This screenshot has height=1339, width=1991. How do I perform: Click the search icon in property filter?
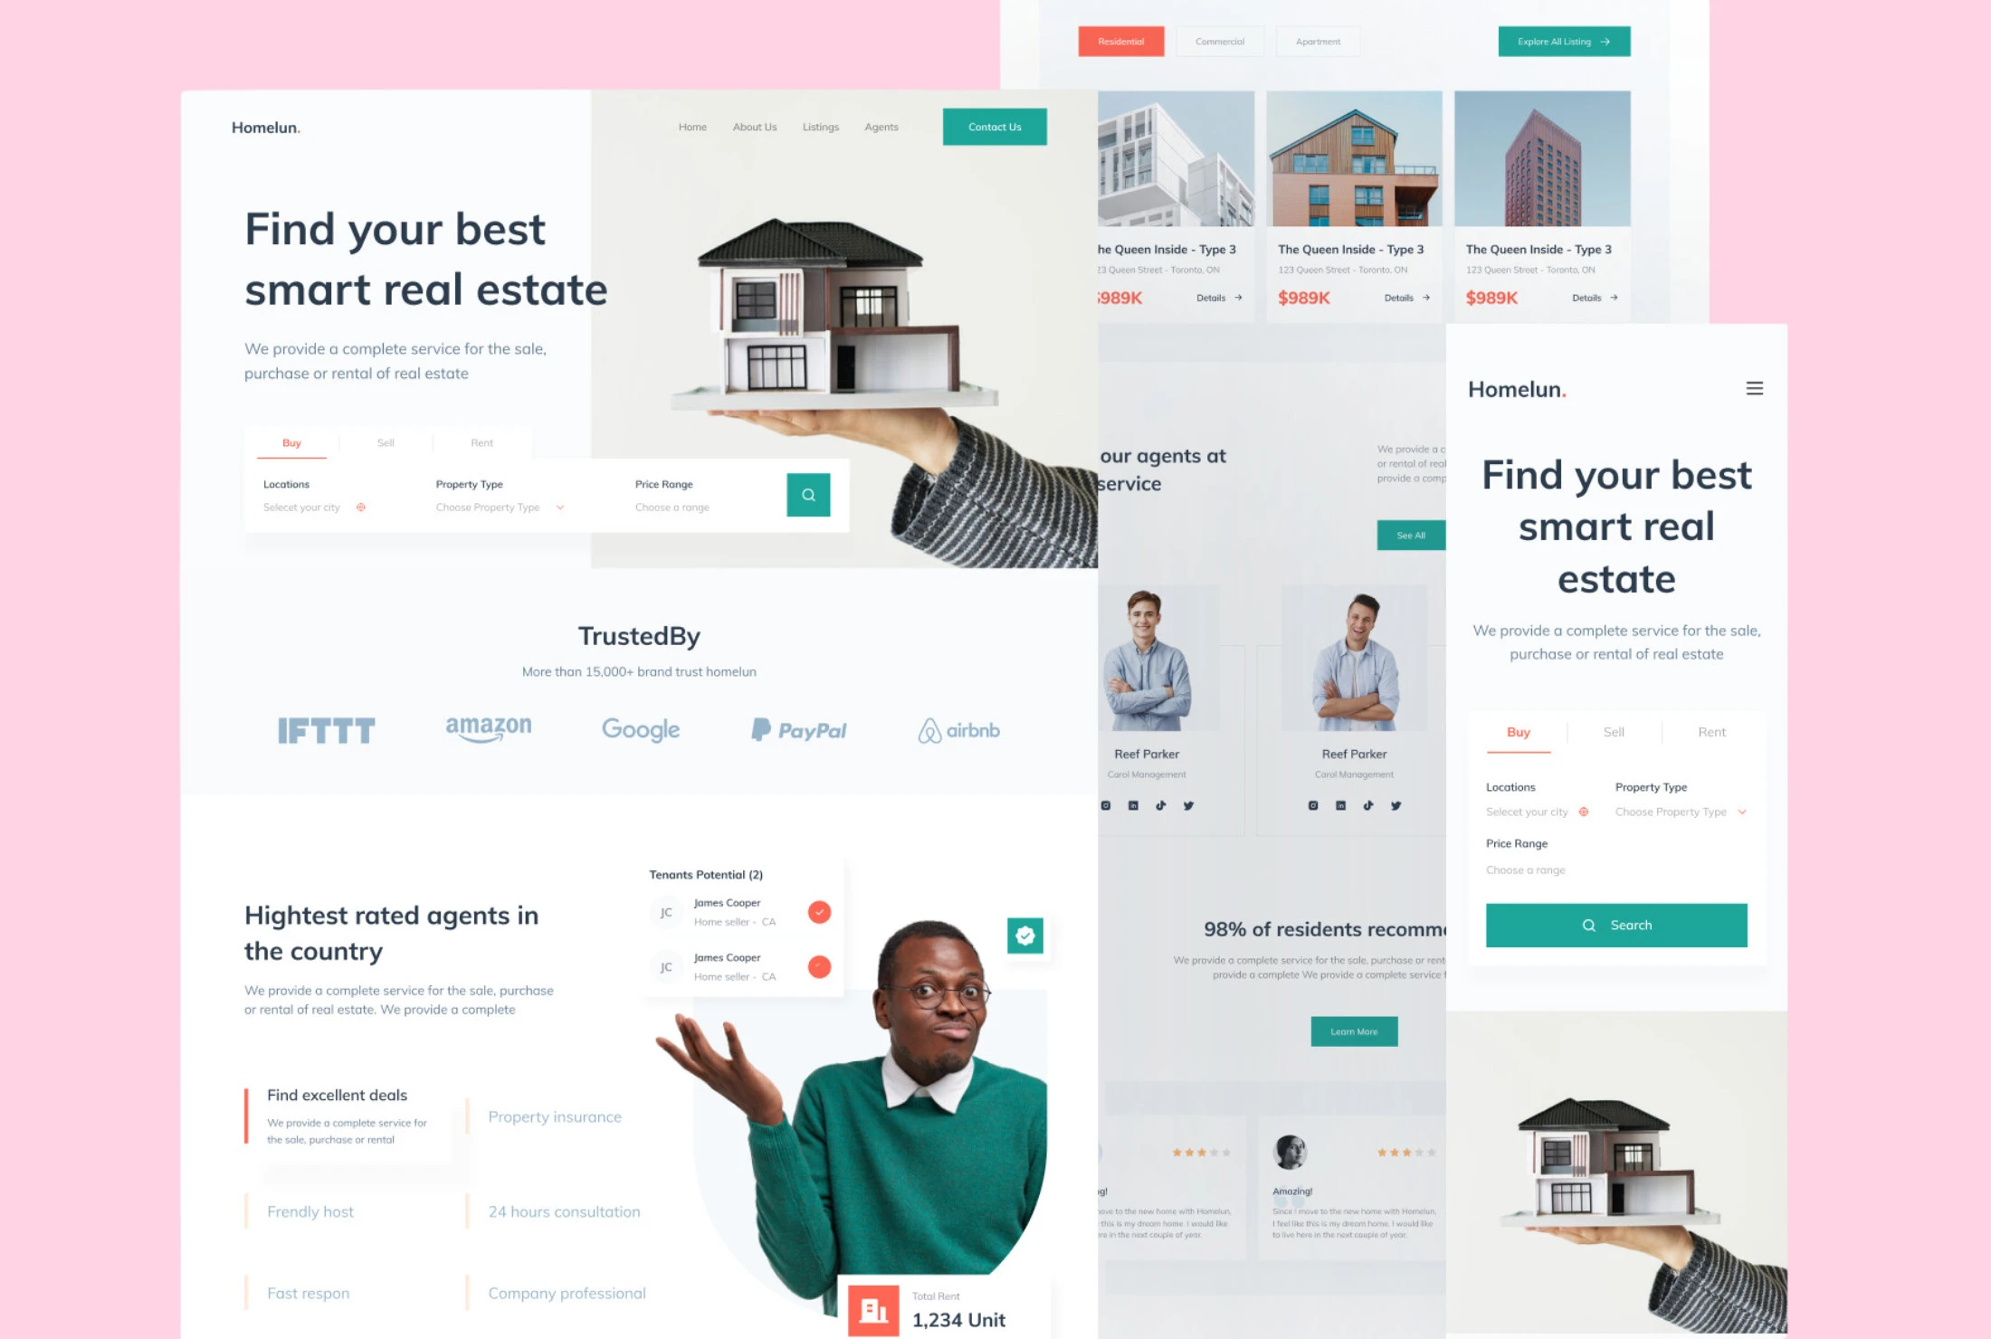tap(807, 495)
